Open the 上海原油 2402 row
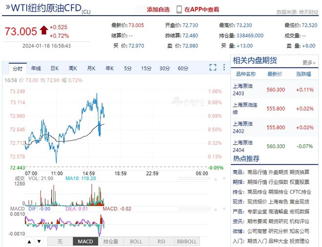This screenshot has height=247, width=322. (x=274, y=127)
